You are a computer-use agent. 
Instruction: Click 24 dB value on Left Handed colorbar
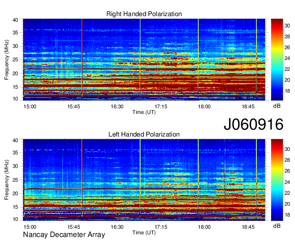click(x=287, y=182)
